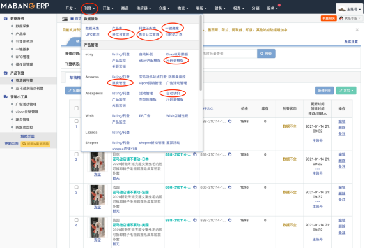Select Aliexpress 自动调价 menu entry

click(173, 93)
